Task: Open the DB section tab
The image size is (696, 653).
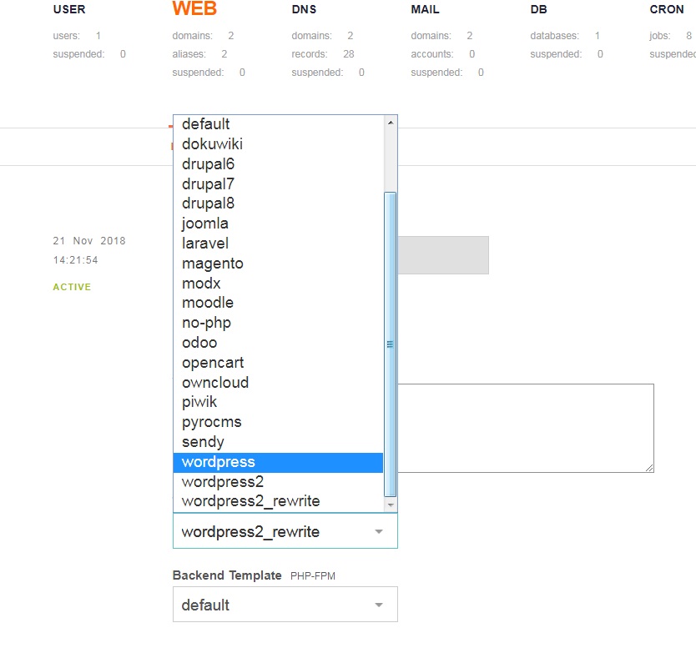Action: point(538,9)
